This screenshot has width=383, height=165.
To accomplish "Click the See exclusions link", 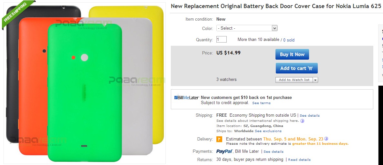I will (x=268, y=131).
